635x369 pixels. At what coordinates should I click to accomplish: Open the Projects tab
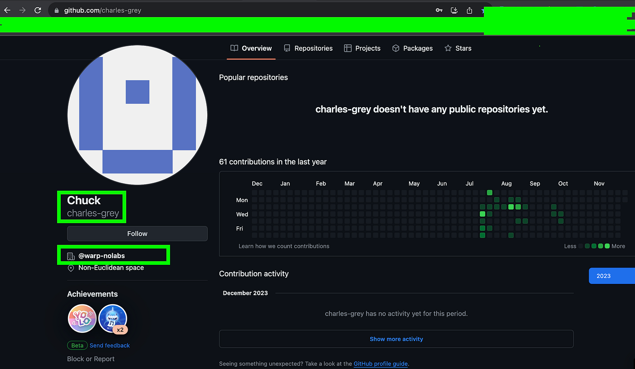(362, 48)
